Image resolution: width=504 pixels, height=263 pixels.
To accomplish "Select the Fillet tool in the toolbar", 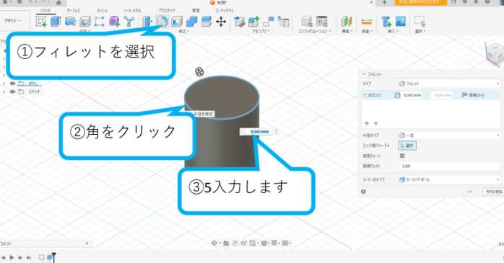I will point(162,22).
